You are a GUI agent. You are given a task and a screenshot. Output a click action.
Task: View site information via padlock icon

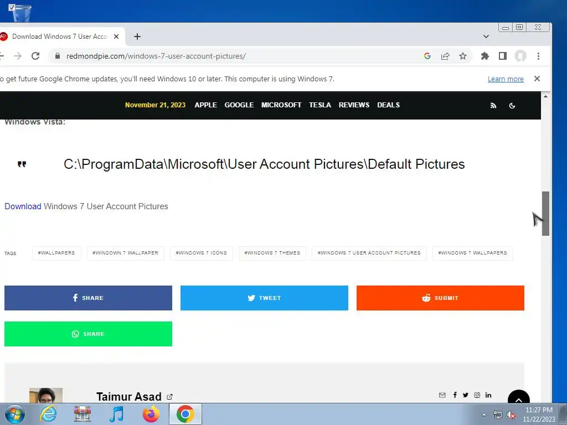pos(58,56)
